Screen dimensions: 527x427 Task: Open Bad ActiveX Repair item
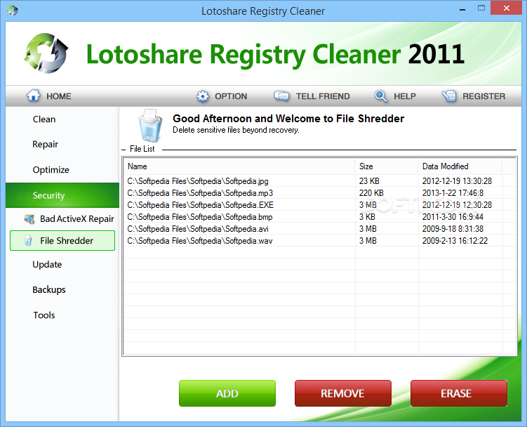coord(77,219)
